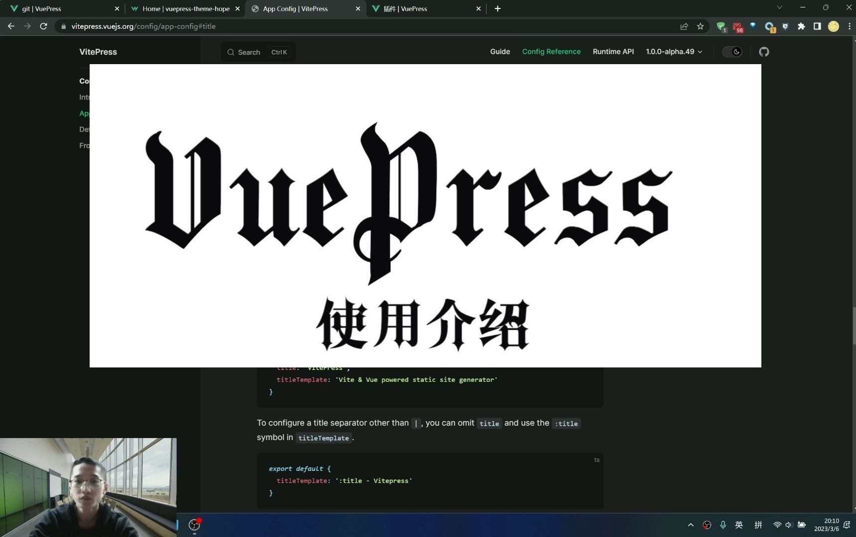Click the webcam video overlay
Image resolution: width=856 pixels, height=537 pixels.
88,487
